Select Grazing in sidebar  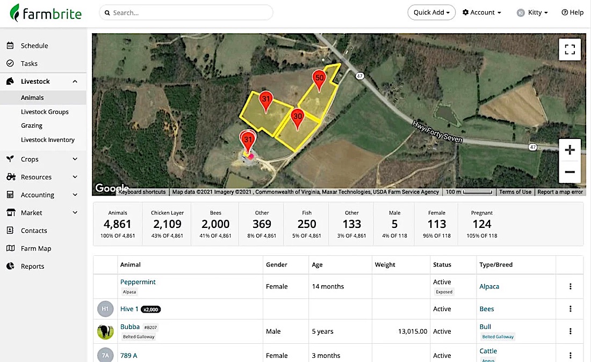(32, 125)
